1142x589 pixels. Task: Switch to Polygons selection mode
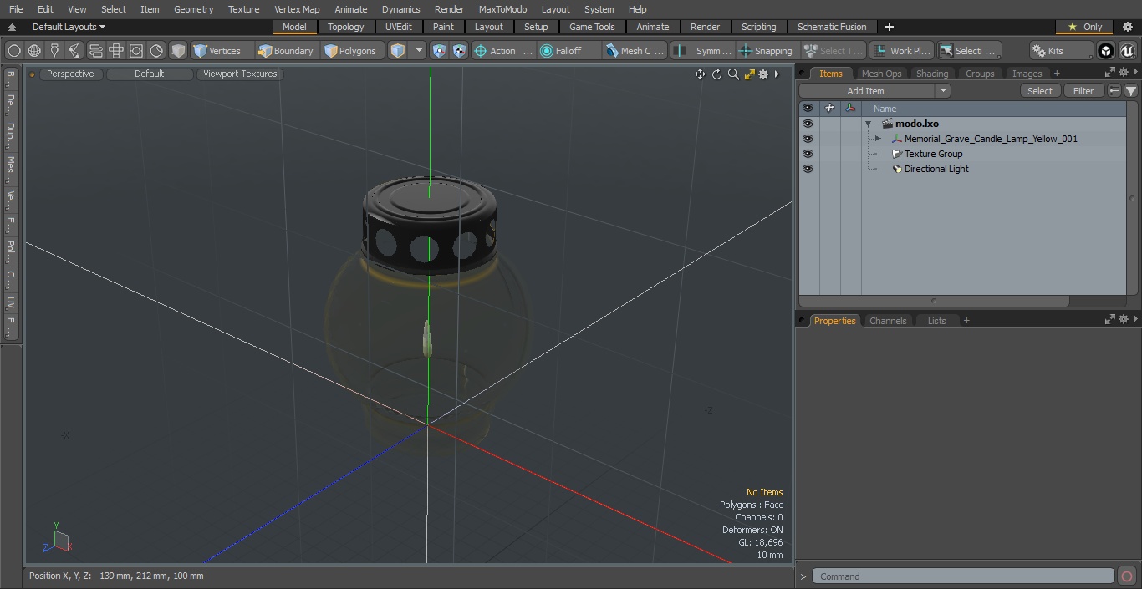pyautogui.click(x=352, y=51)
